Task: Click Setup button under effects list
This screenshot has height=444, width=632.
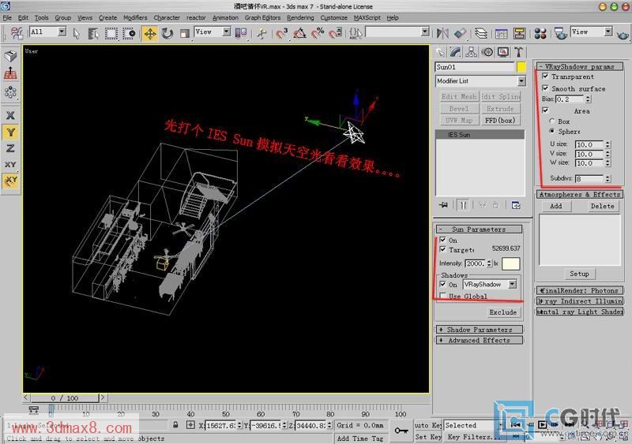Action: (x=579, y=274)
